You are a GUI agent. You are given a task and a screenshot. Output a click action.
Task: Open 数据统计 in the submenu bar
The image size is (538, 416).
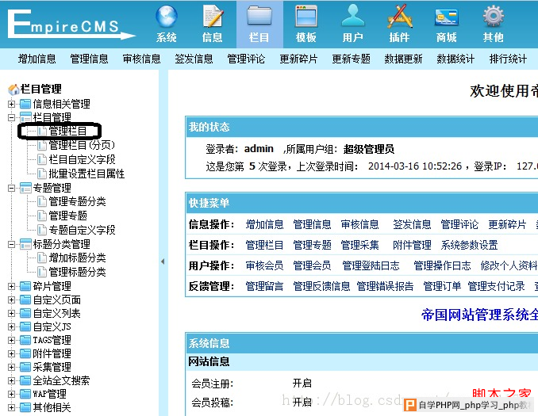(x=455, y=59)
